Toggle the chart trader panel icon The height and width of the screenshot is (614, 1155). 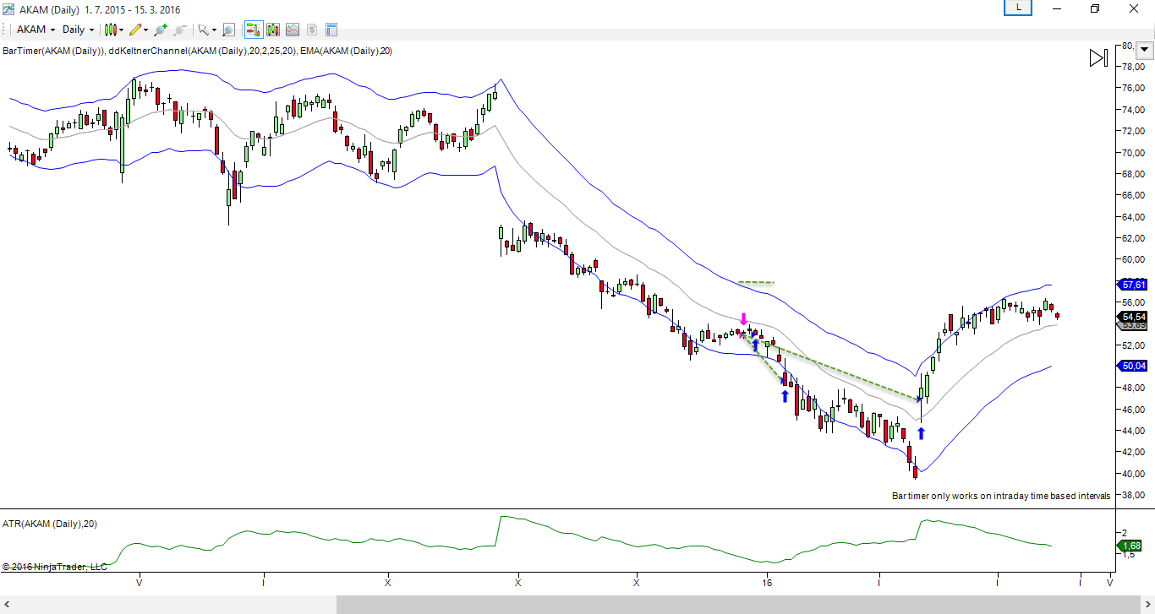point(254,30)
